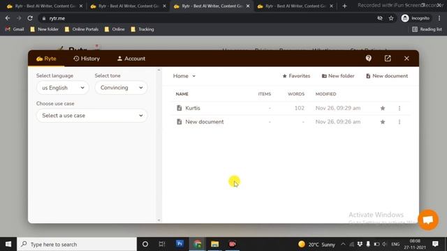Open more options menu for Kurtis
This screenshot has height=251, width=447.
(400, 108)
